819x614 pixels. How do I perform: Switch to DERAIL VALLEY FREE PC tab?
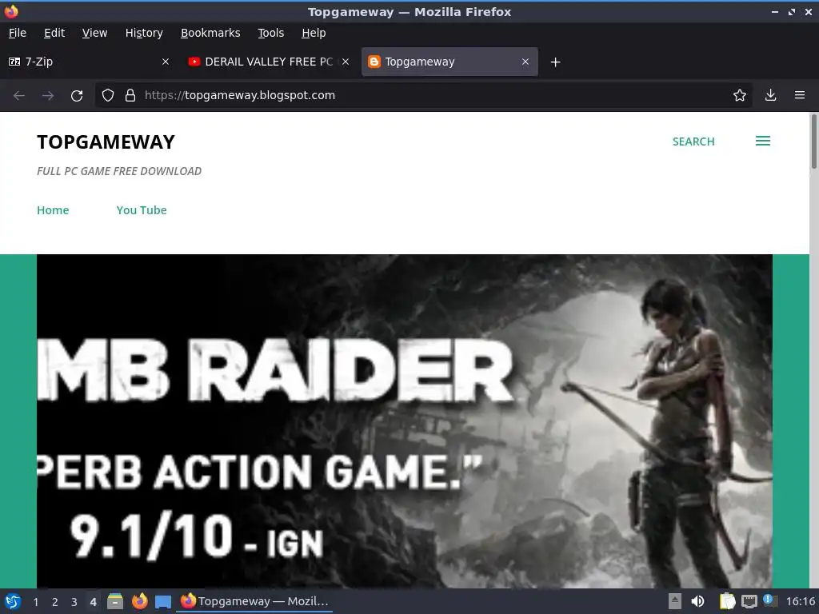(268, 62)
